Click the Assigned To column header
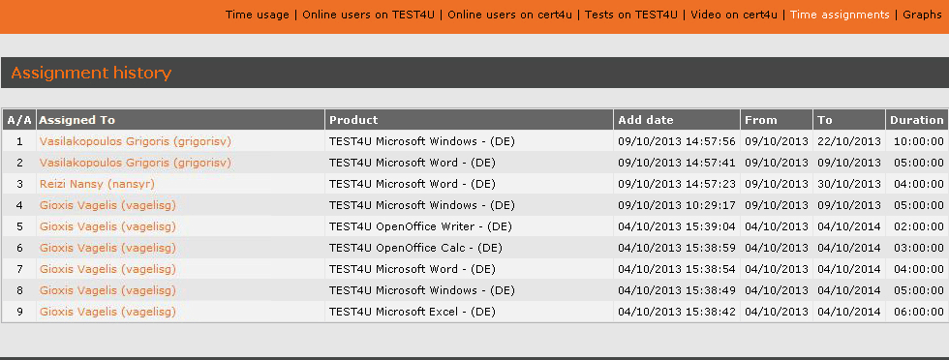This screenshot has height=360, width=949. point(180,120)
